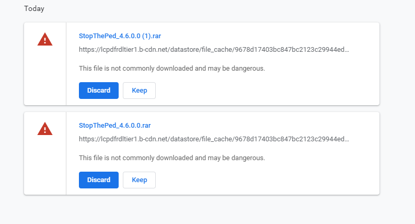The width and height of the screenshot is (415, 224).
Task: Click empty area right of second card's Keep button
Action: pos(261,180)
